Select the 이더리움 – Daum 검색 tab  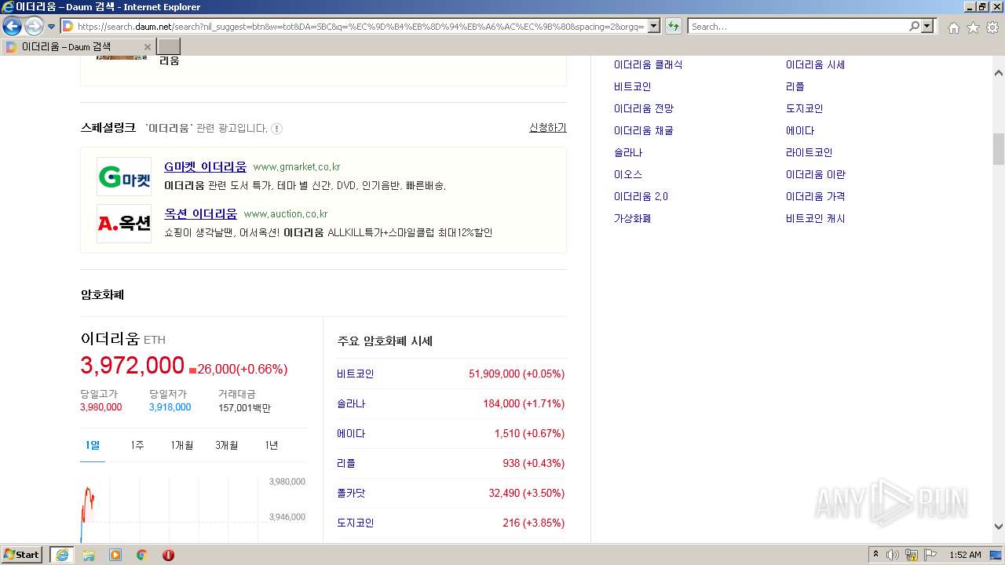point(78,47)
